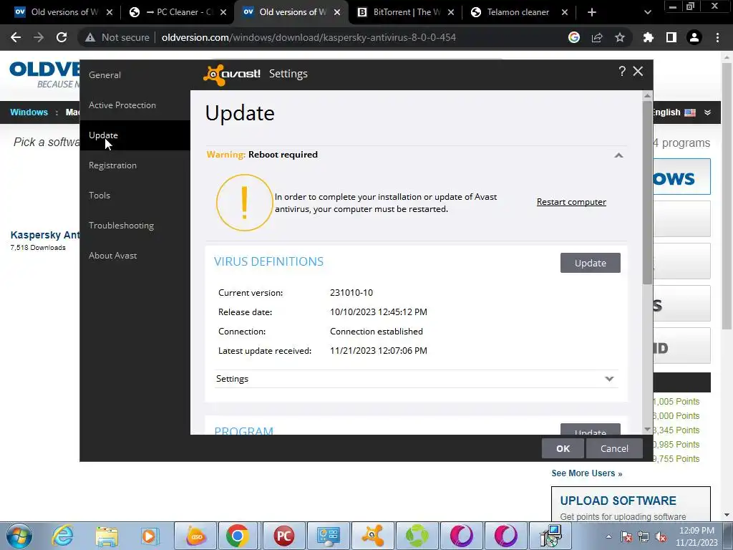This screenshot has height=550, width=733.
Task: Share this page from the address bar
Action: point(597,37)
